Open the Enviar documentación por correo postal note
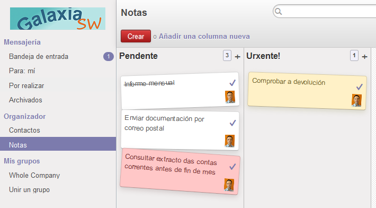 [180, 130]
